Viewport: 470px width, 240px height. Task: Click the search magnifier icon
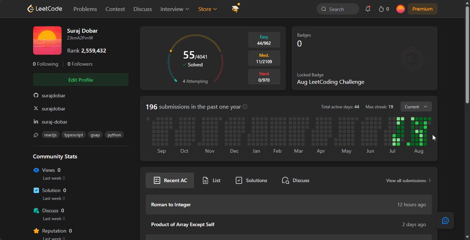[x=324, y=9]
